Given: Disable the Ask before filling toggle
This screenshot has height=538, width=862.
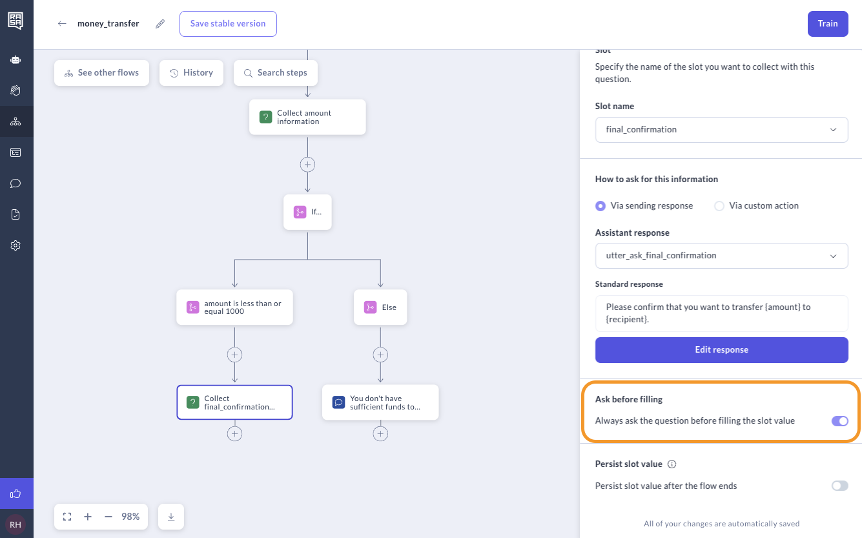Looking at the screenshot, I should coord(839,421).
